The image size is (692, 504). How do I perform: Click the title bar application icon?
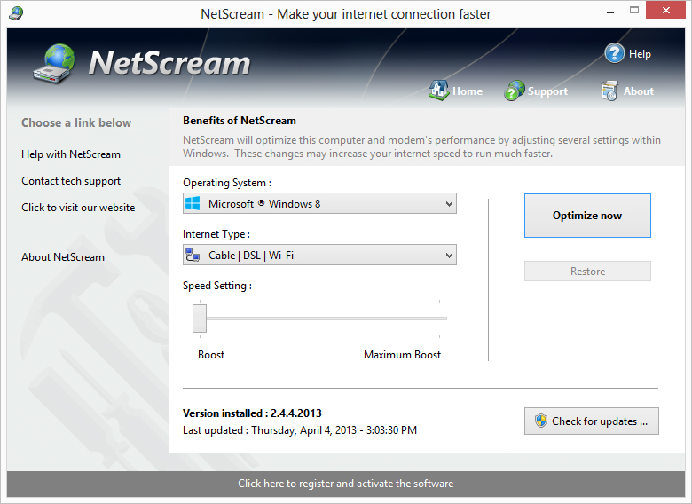pyautogui.click(x=16, y=13)
